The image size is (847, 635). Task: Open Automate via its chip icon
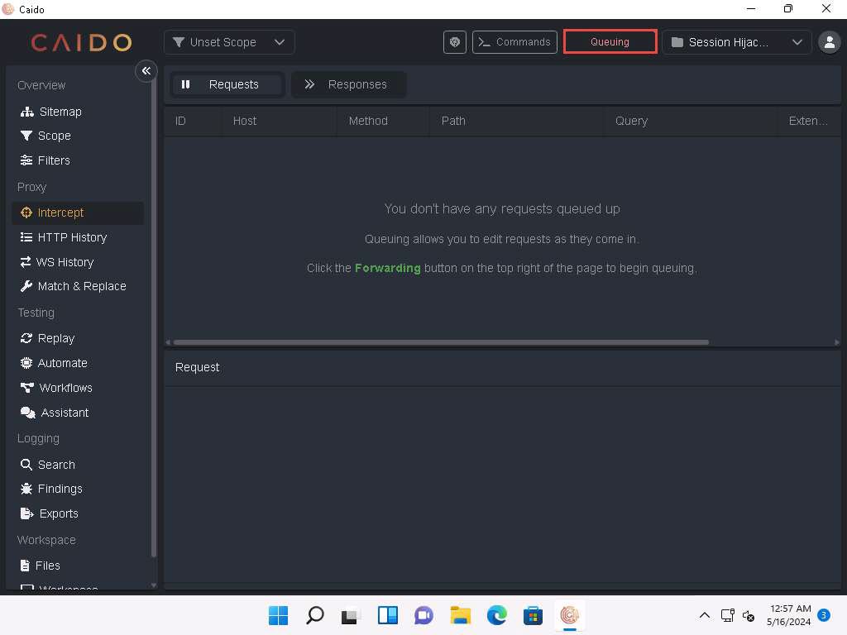pos(26,363)
